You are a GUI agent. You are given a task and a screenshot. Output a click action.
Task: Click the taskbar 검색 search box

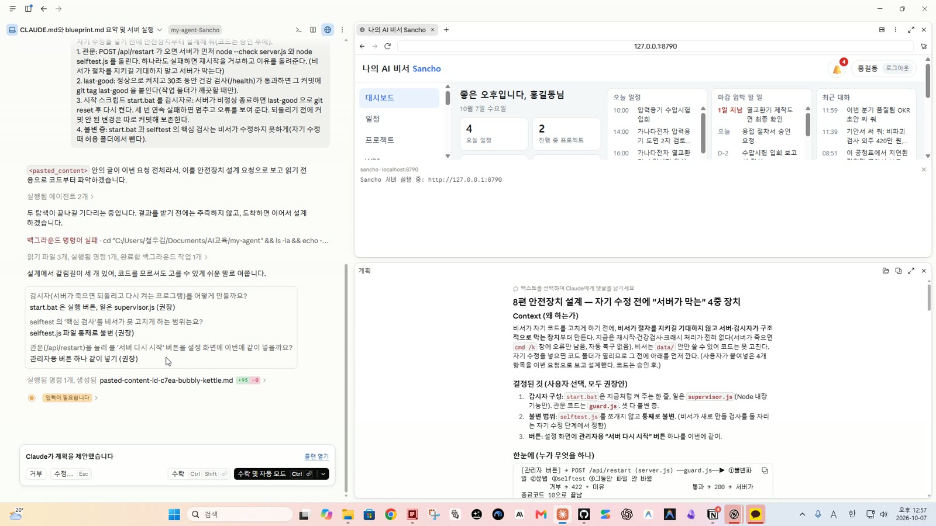[240, 514]
